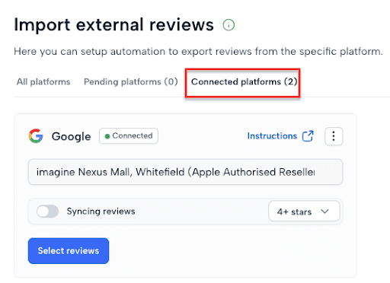Click the green dot in Connected badge
Screen dimensions: 390x283
coord(107,136)
